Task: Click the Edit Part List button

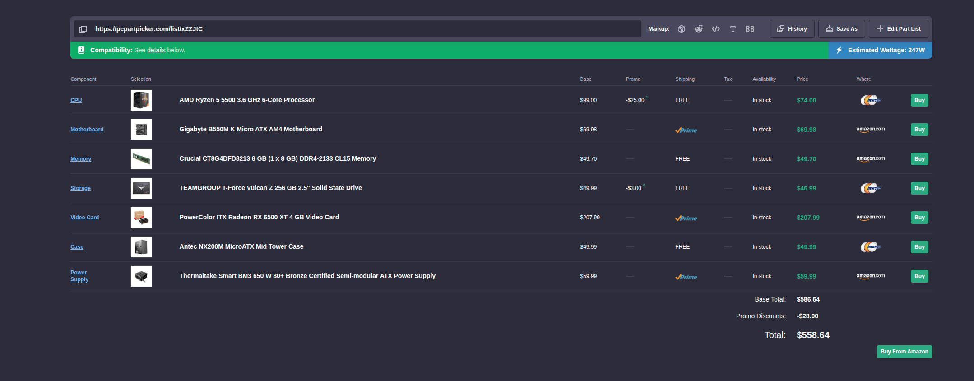Action: pos(899,29)
